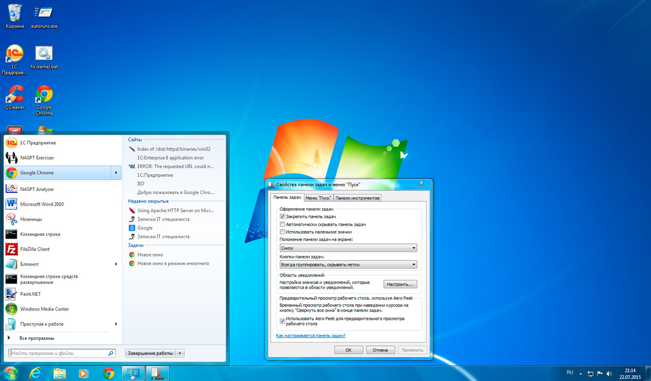Viewport: 651px width, 381px height.
Task: Click the volume speaker tray icon
Action: click(x=609, y=373)
